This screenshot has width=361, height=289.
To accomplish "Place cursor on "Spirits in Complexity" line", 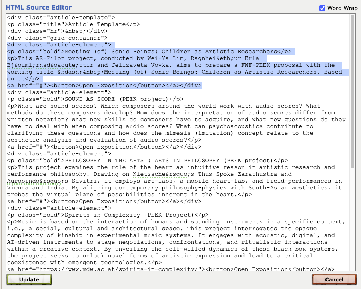I will click(x=108, y=215).
